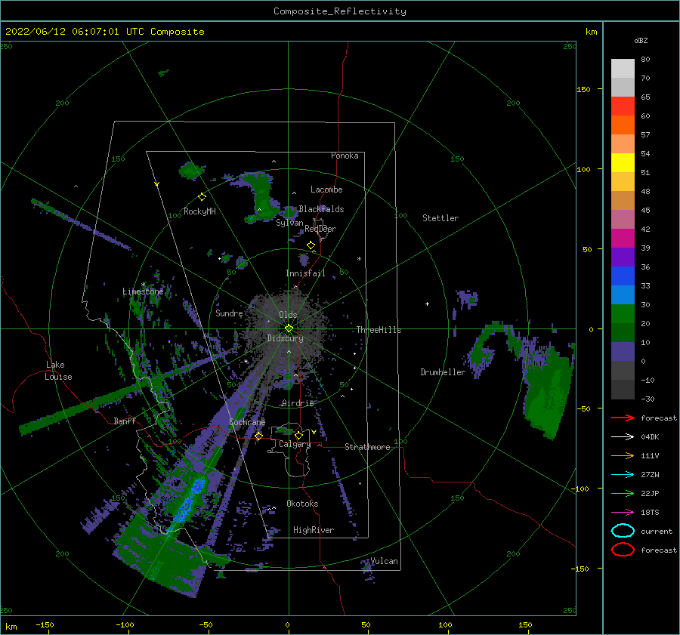Click the Limestone label
This screenshot has width=680, height=635.
143,291
